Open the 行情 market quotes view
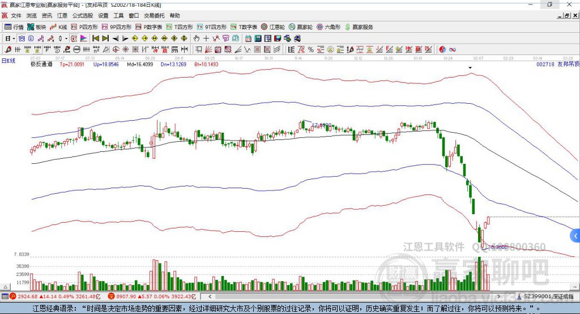The image size is (580, 314). pos(14,27)
